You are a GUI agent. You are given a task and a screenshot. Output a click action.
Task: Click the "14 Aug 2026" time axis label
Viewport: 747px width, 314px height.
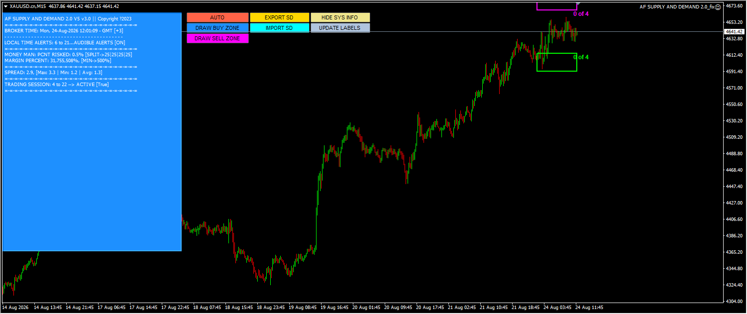pos(15,308)
